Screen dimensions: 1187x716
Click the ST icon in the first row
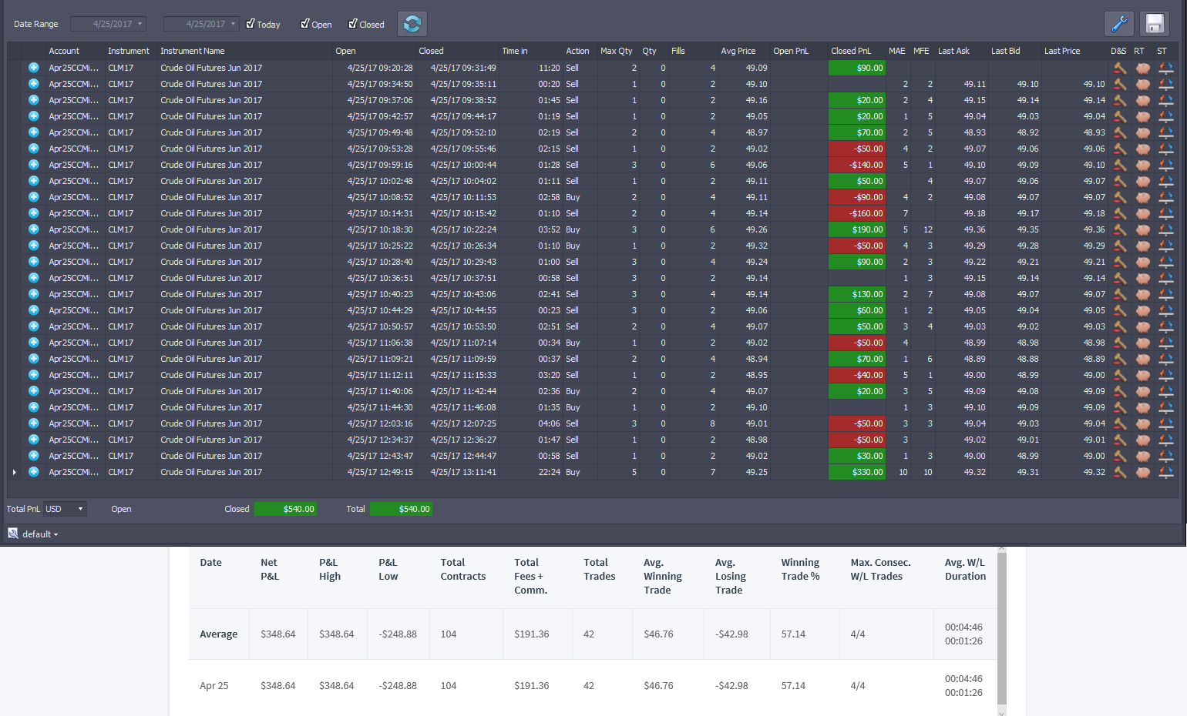1165,68
